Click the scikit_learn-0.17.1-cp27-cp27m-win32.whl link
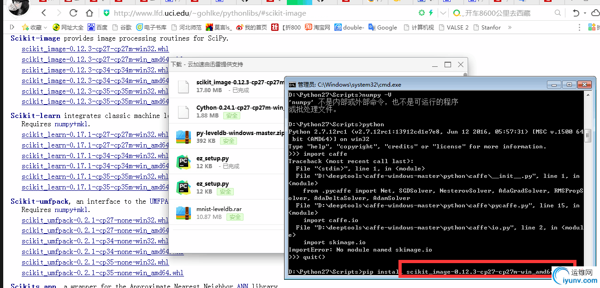600x288 pixels. tap(95, 135)
